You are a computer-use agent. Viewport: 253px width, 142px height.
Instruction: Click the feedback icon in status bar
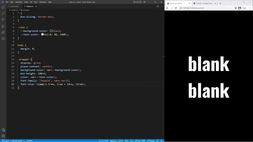click(158, 140)
